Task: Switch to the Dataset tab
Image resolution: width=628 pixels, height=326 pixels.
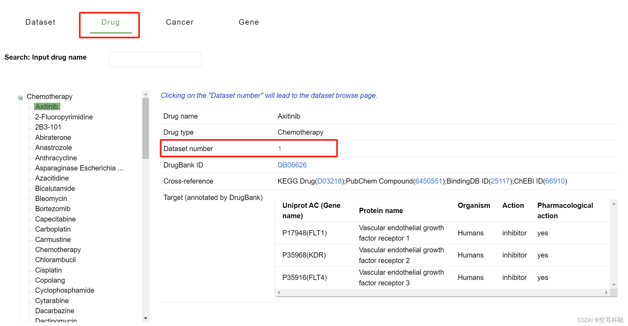Action: tap(40, 22)
